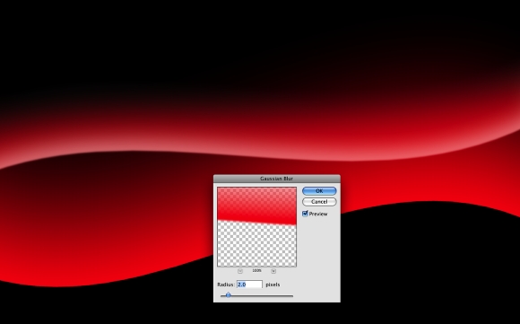
Task: Click the 'pixels' unit label
Action: point(273,285)
